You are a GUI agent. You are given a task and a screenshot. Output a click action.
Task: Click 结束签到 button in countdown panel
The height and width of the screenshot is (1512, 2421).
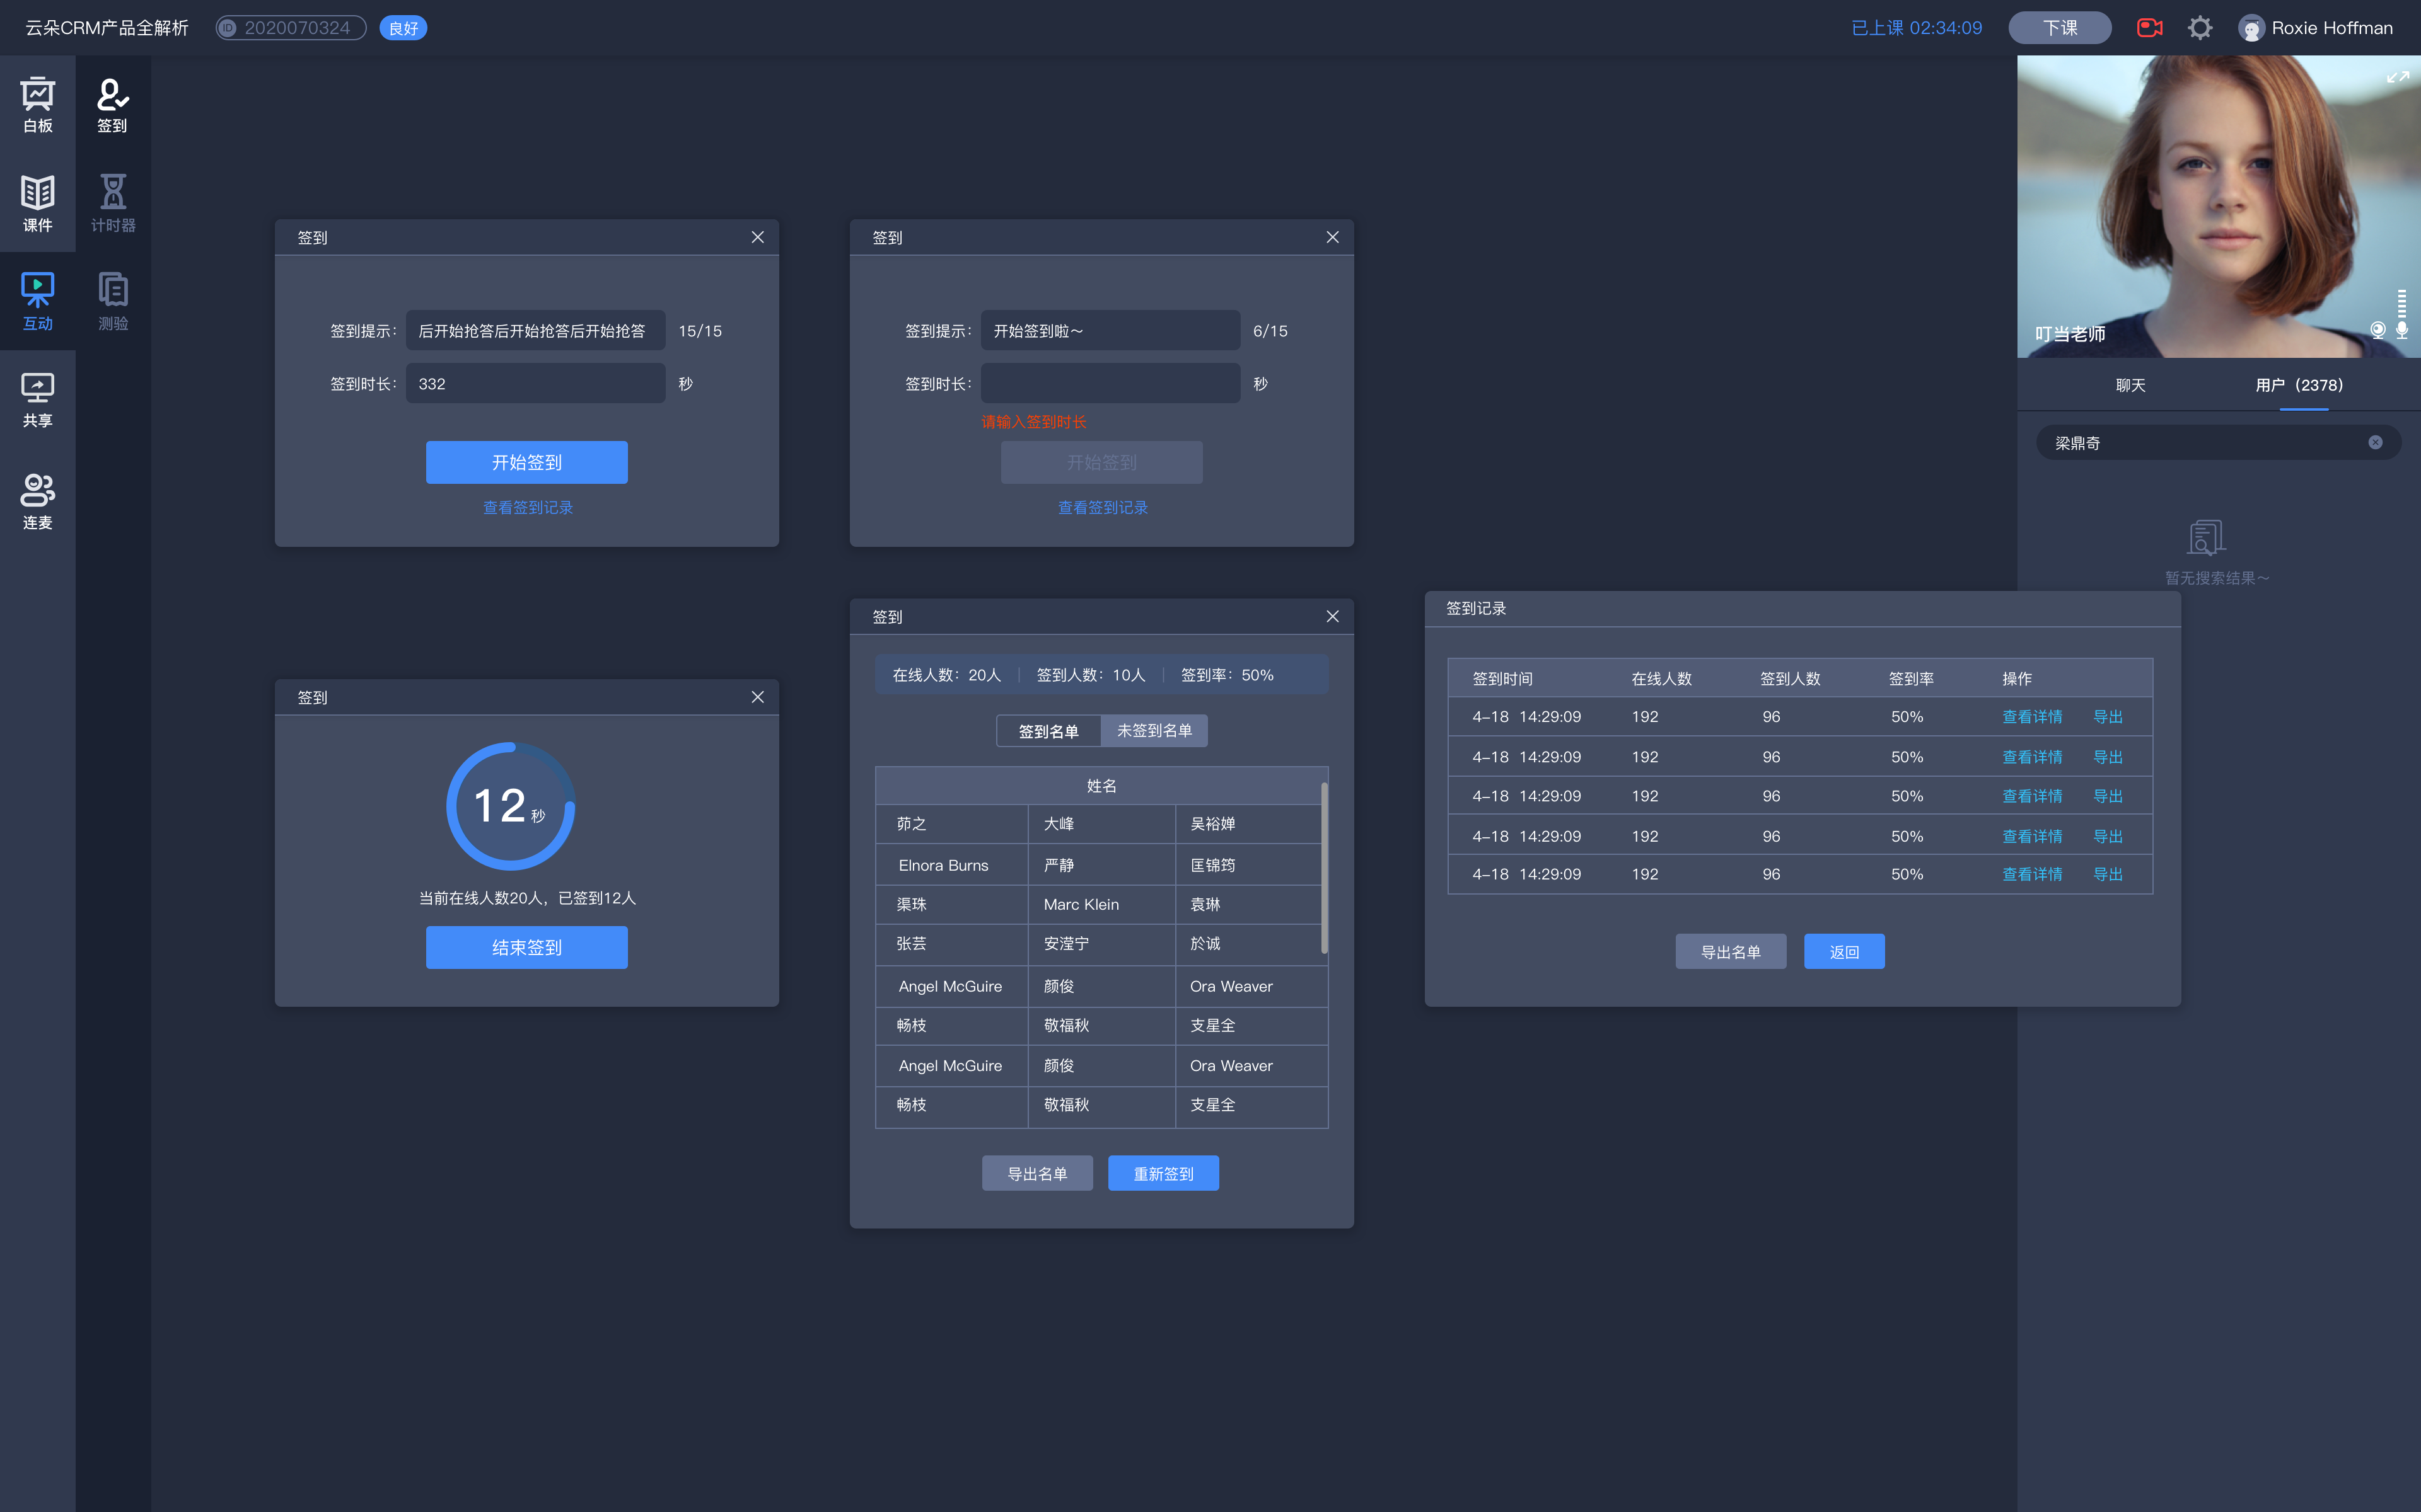pyautogui.click(x=526, y=946)
